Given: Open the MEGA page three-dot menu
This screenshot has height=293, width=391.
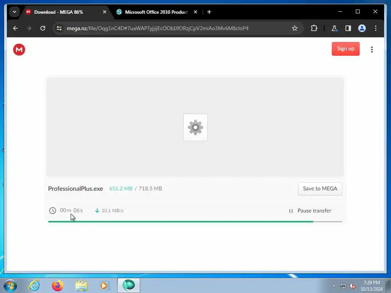Looking at the screenshot, I should (x=372, y=50).
